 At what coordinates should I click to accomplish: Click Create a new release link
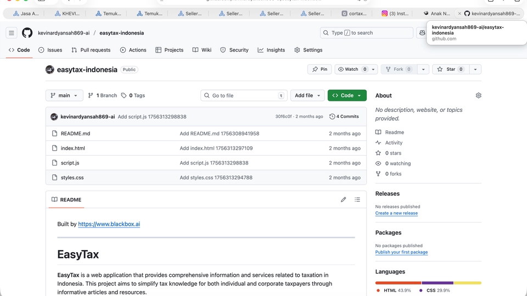pyautogui.click(x=396, y=213)
